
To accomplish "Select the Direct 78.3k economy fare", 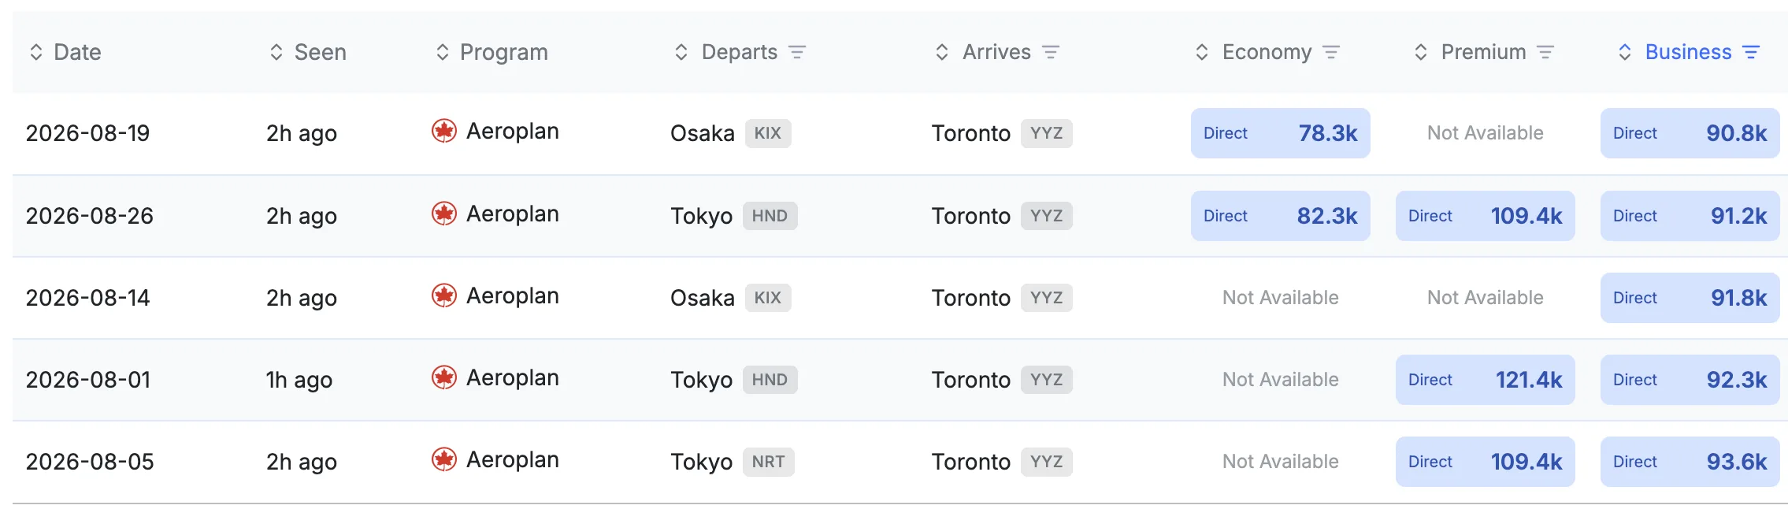I will pyautogui.click(x=1281, y=133).
